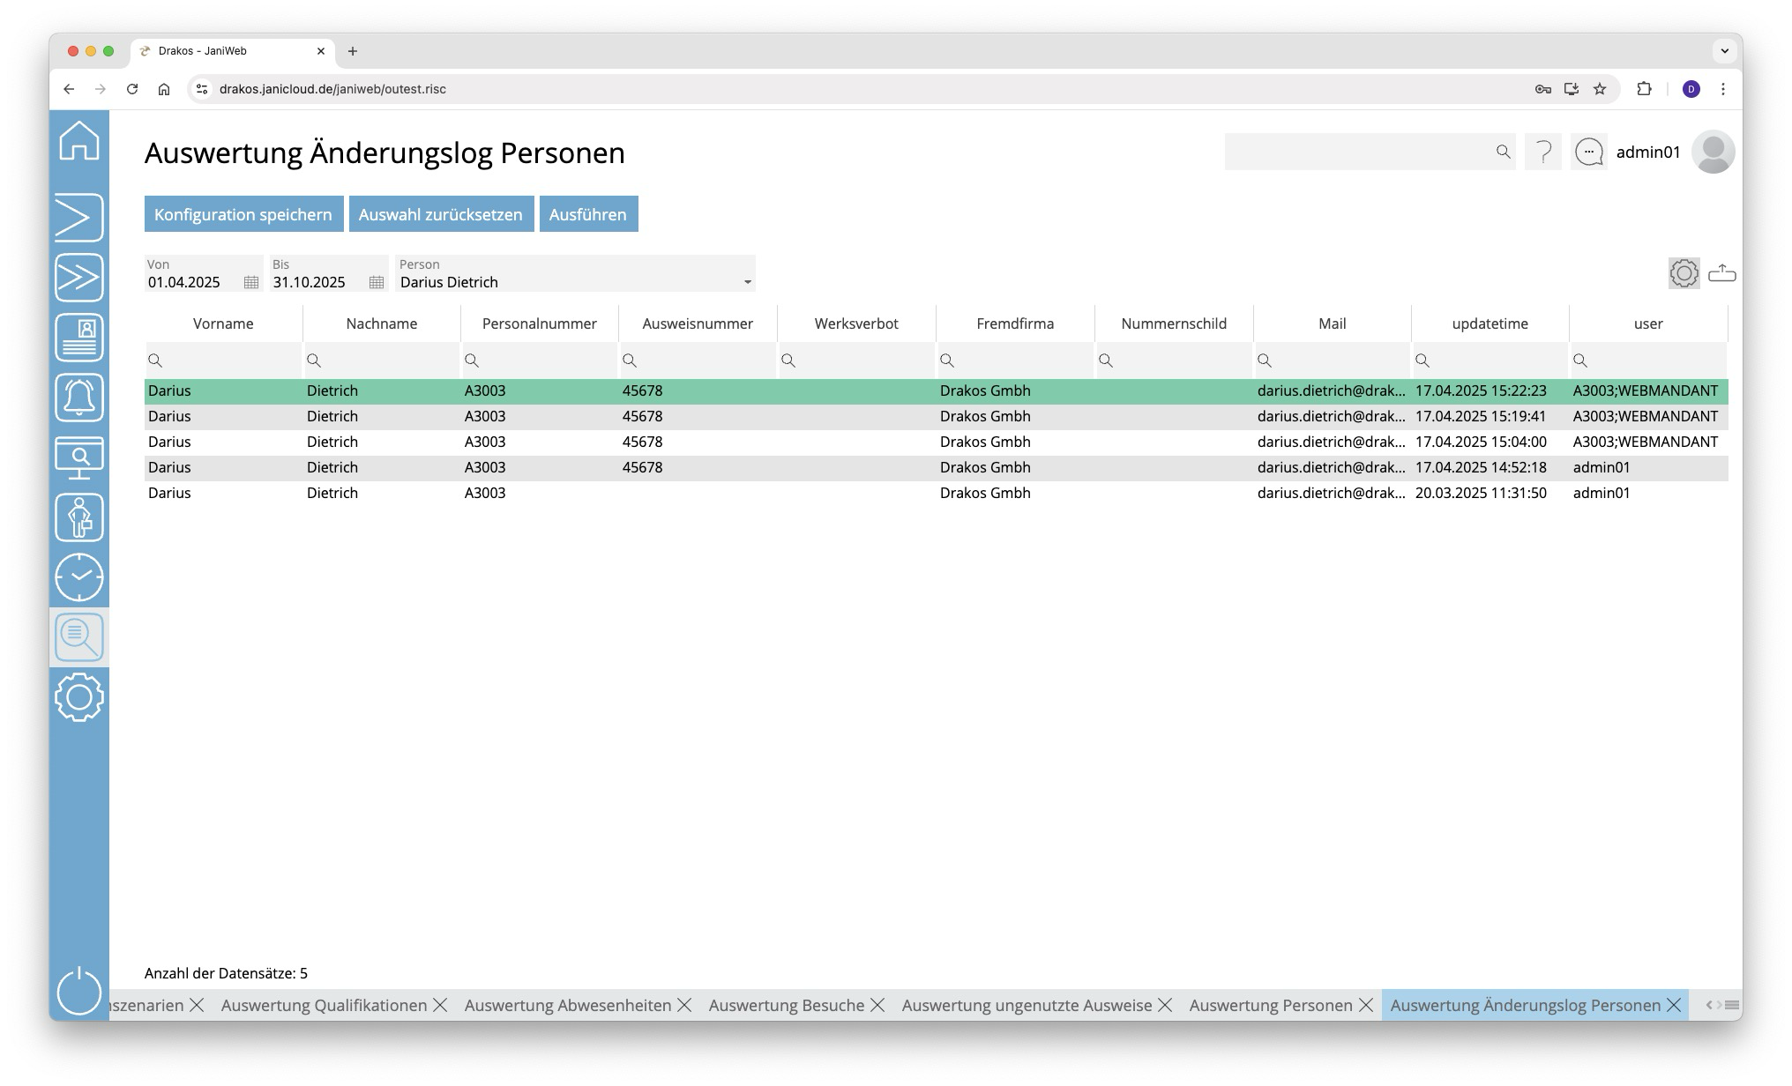Click the power logout icon
Viewport: 1792px width, 1086px height.
[79, 991]
